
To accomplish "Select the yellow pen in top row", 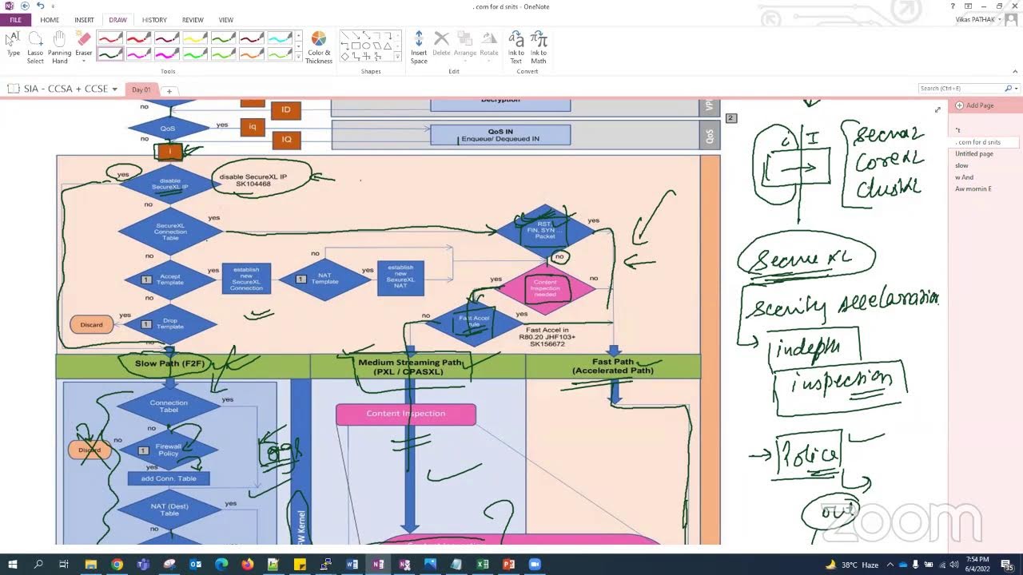I will tap(194, 38).
